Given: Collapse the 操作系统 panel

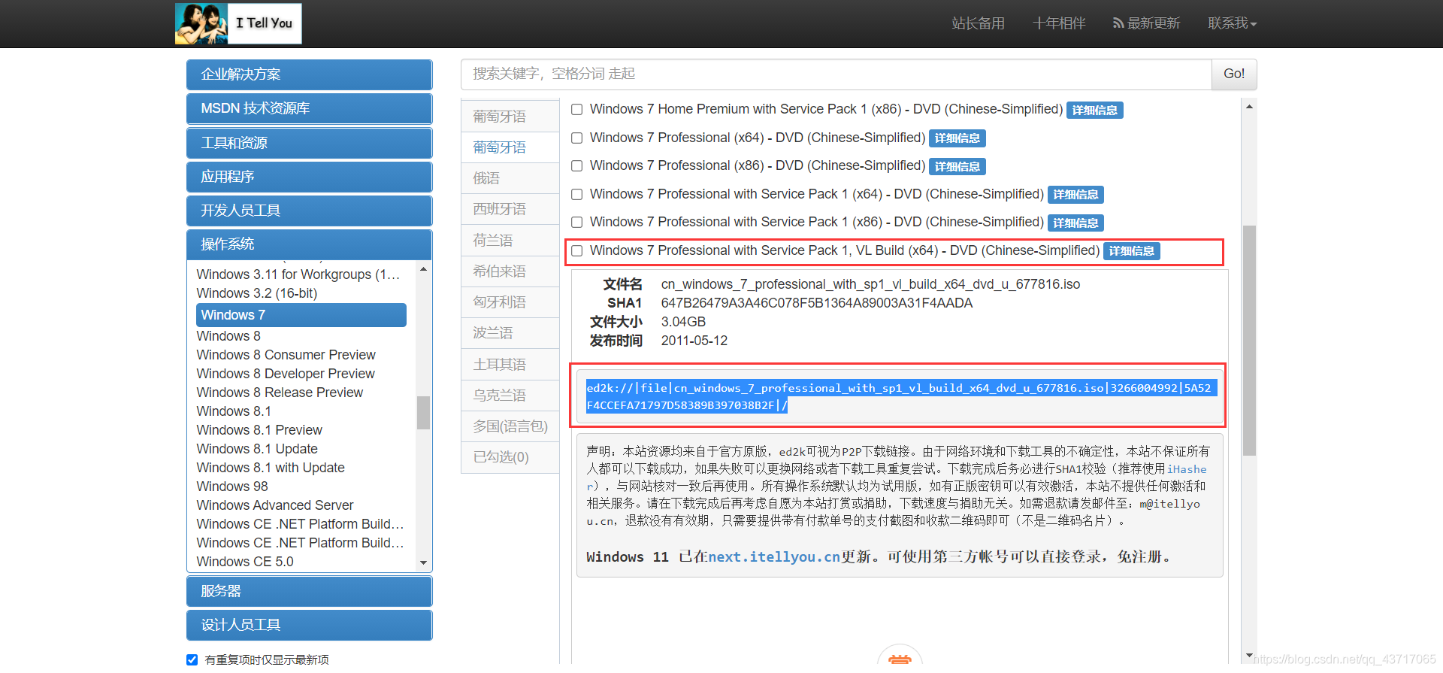Looking at the screenshot, I should pyautogui.click(x=309, y=244).
